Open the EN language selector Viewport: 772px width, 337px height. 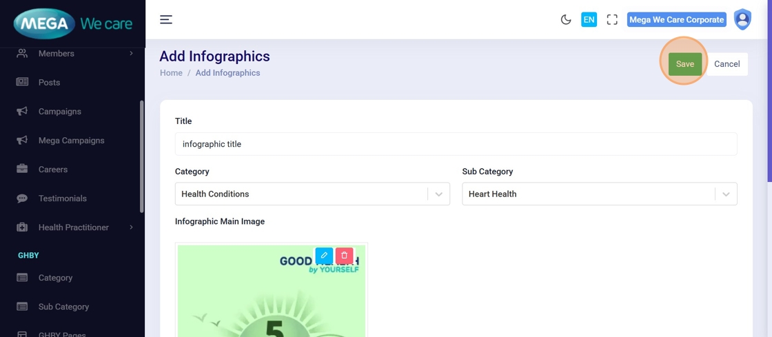(589, 20)
